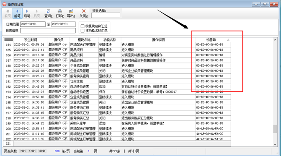This screenshot has height=156, width=281.
Task: Click the 日志信息 text field
Action: 48,31
